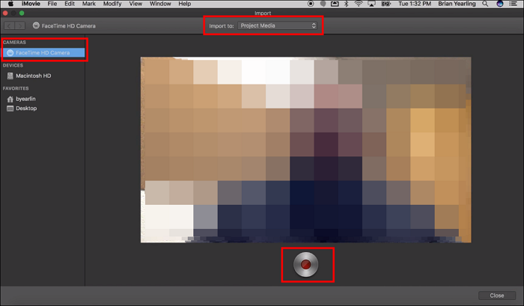Image resolution: width=524 pixels, height=306 pixels.
Task: Click the Brian Yearling user menu
Action: coord(457,4)
